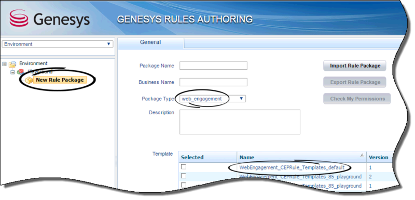Viewport: 415px width, 200px height.
Task: Click Check My Permissions button
Action: coord(357,99)
